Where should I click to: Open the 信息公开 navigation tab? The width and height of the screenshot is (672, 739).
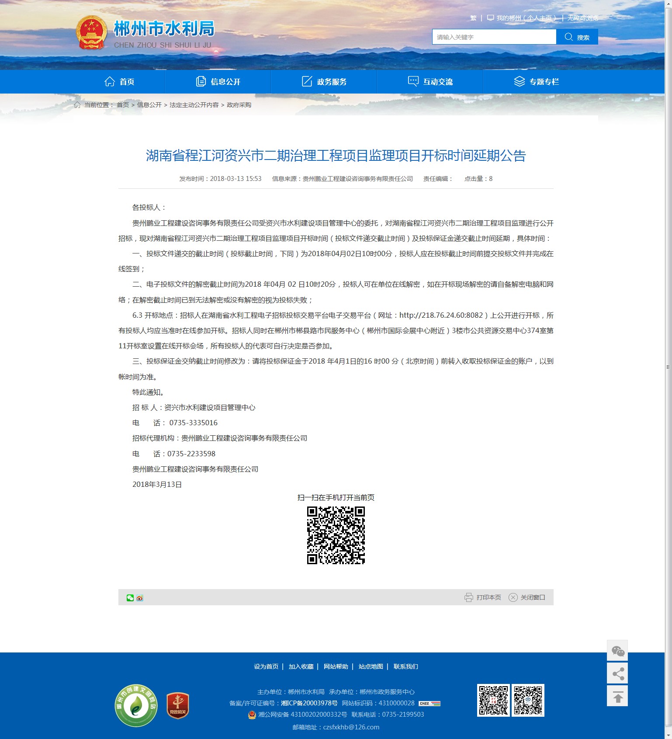tap(218, 82)
